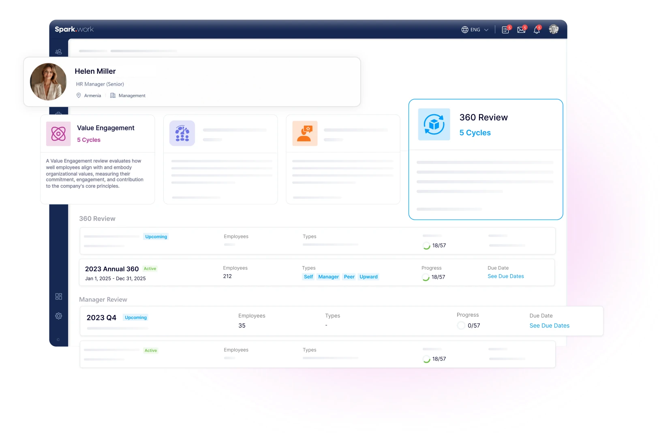Click the Value Engagement atom icon

pos(58,134)
